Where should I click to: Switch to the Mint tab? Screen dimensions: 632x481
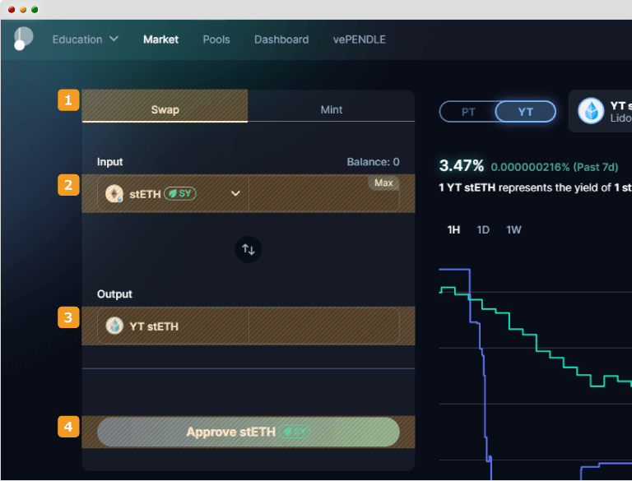(x=332, y=106)
